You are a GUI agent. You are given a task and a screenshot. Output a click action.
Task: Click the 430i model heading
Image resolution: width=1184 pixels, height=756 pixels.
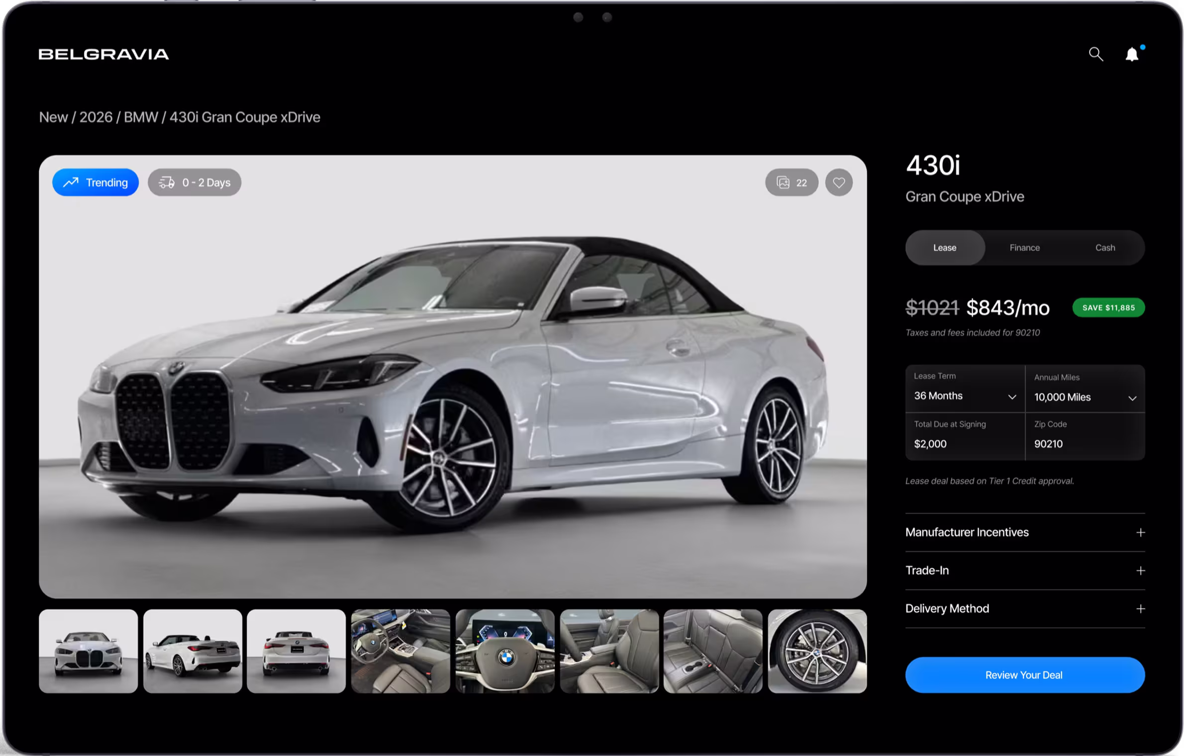[x=933, y=165]
